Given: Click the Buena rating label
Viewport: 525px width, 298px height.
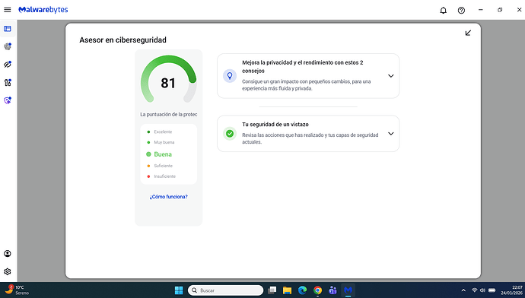Looking at the screenshot, I should click(x=163, y=154).
